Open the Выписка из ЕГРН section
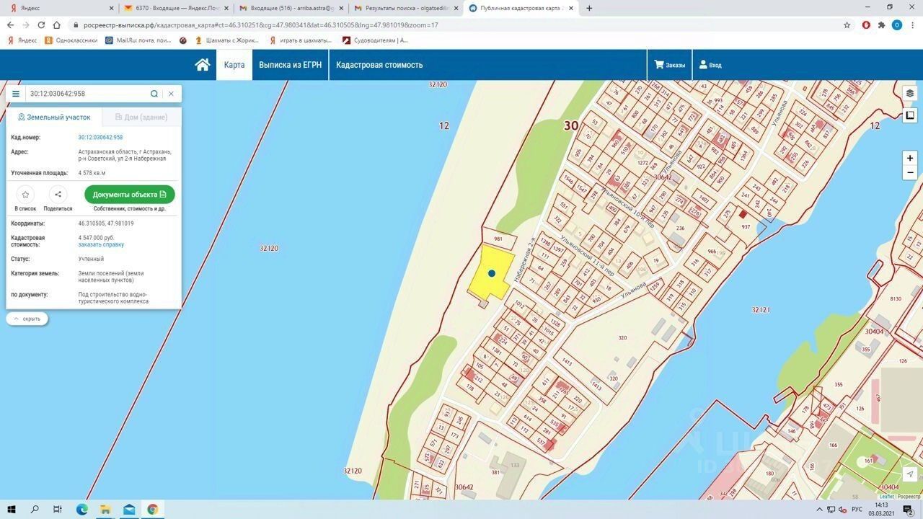This screenshot has height=519, width=923. 291,65
